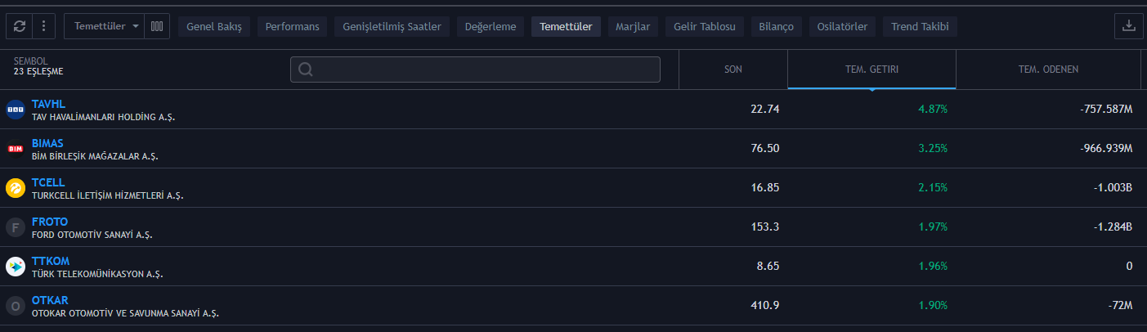
Task: Click inside the symbol search field
Action: pos(475,70)
